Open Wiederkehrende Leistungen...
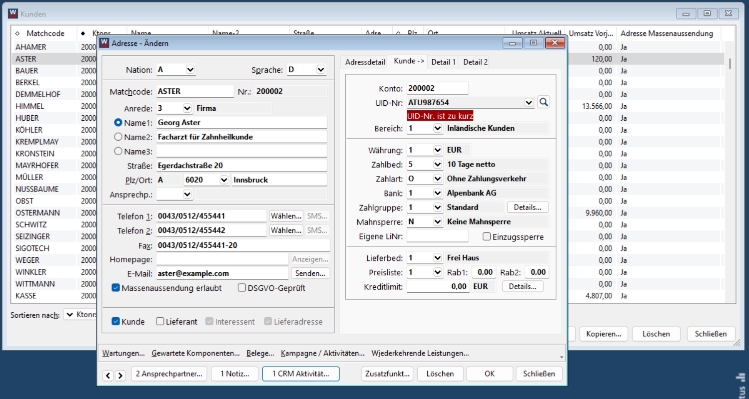This screenshot has width=749, height=399. pos(420,353)
